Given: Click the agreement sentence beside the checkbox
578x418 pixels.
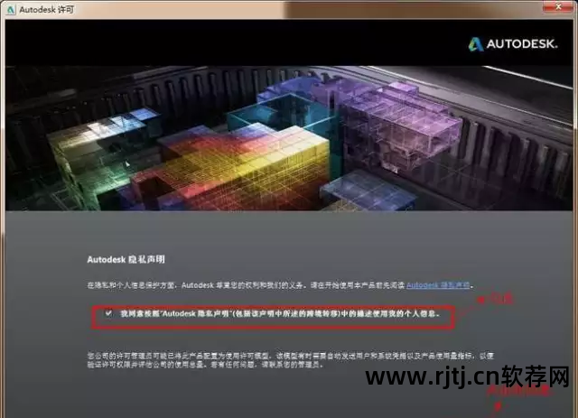Looking at the screenshot, I should pos(280,313).
